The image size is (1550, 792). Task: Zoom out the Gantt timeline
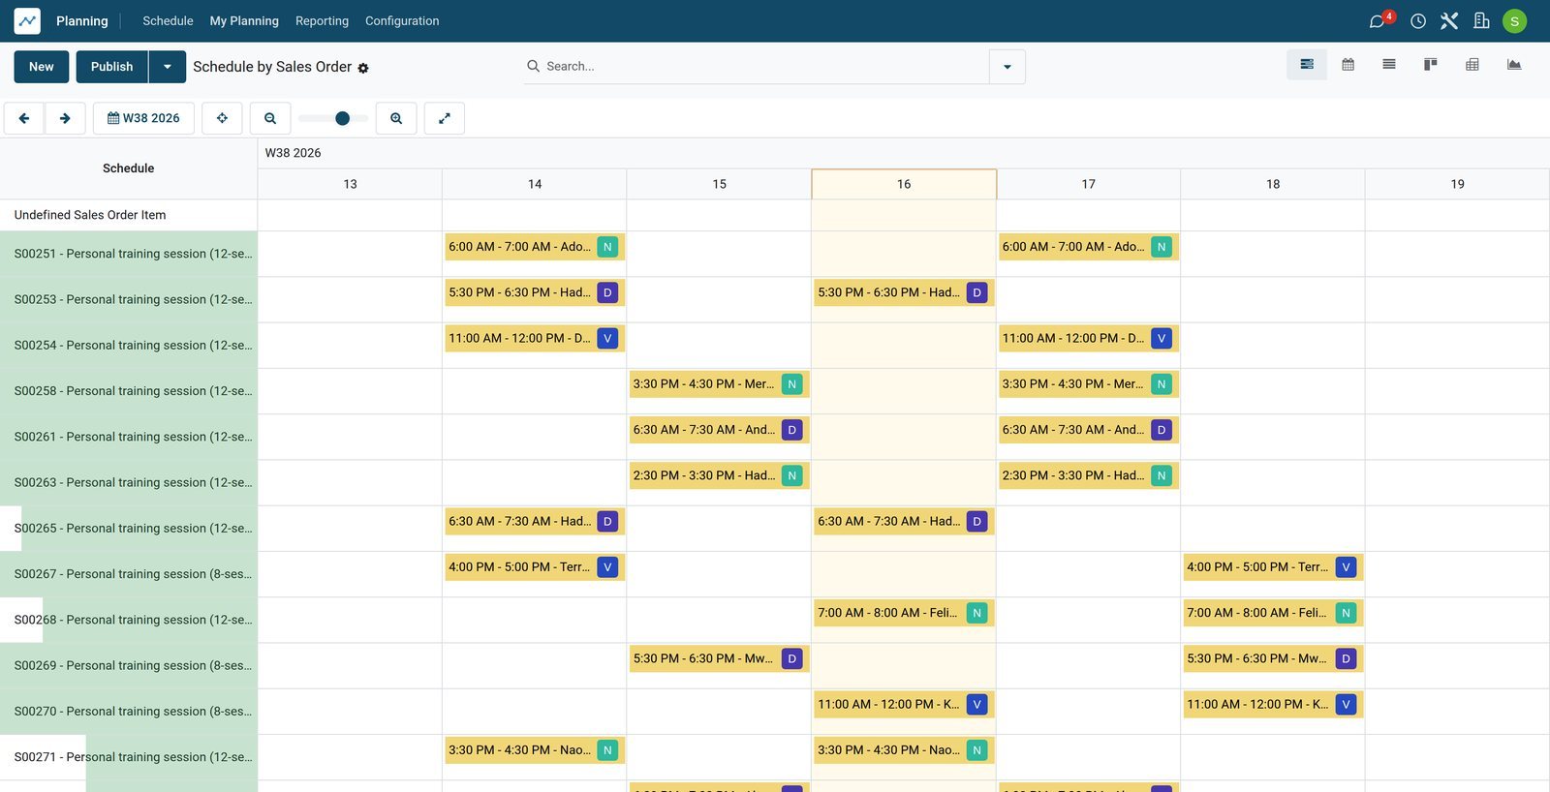pyautogui.click(x=270, y=118)
